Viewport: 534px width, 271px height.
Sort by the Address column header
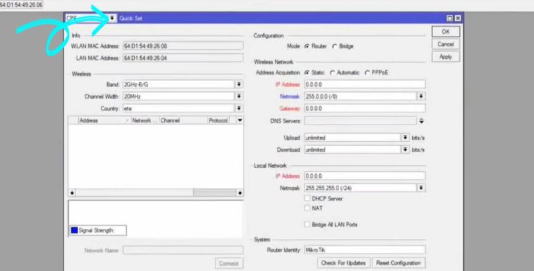pyautogui.click(x=100, y=121)
